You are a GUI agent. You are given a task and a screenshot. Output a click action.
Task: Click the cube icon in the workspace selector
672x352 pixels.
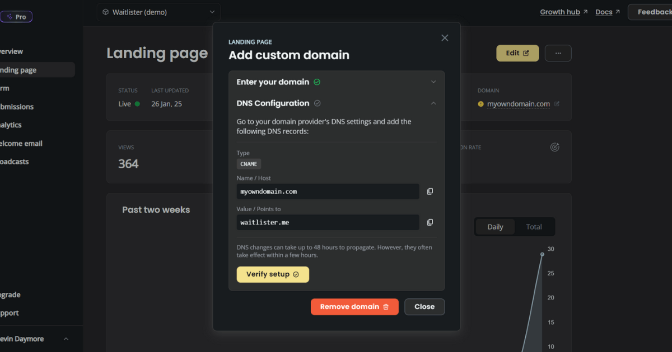tap(105, 11)
